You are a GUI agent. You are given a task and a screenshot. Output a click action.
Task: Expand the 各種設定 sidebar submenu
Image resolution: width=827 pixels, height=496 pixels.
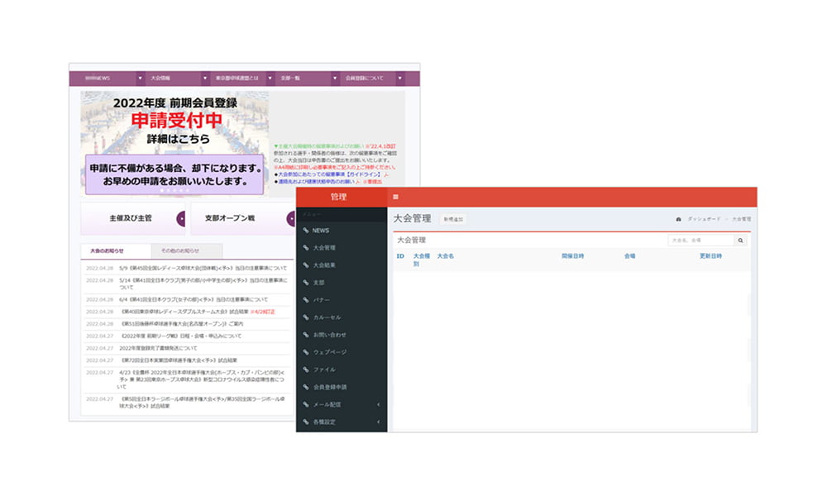(x=378, y=422)
